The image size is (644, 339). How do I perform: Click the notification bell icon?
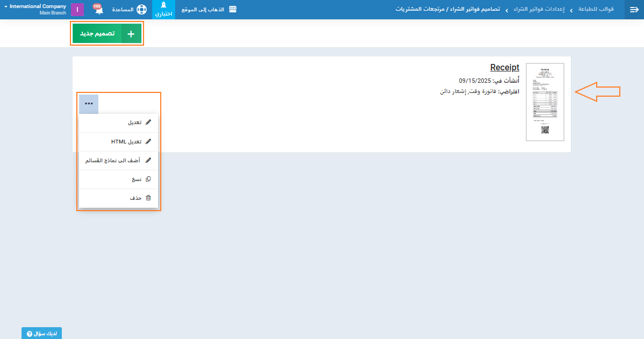98,10
